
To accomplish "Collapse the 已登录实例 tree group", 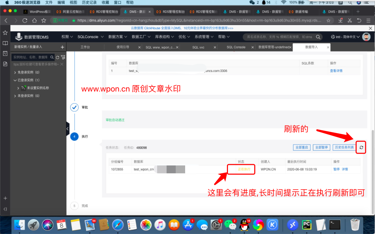I will 15,80.
